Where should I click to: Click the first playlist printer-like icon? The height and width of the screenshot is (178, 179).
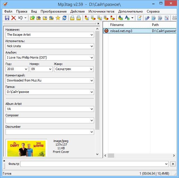72,18
